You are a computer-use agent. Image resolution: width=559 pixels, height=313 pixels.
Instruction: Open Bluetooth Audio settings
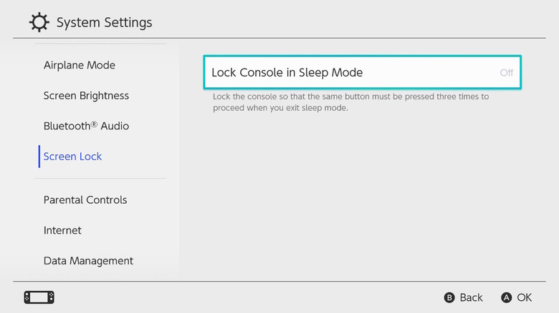[86, 126]
